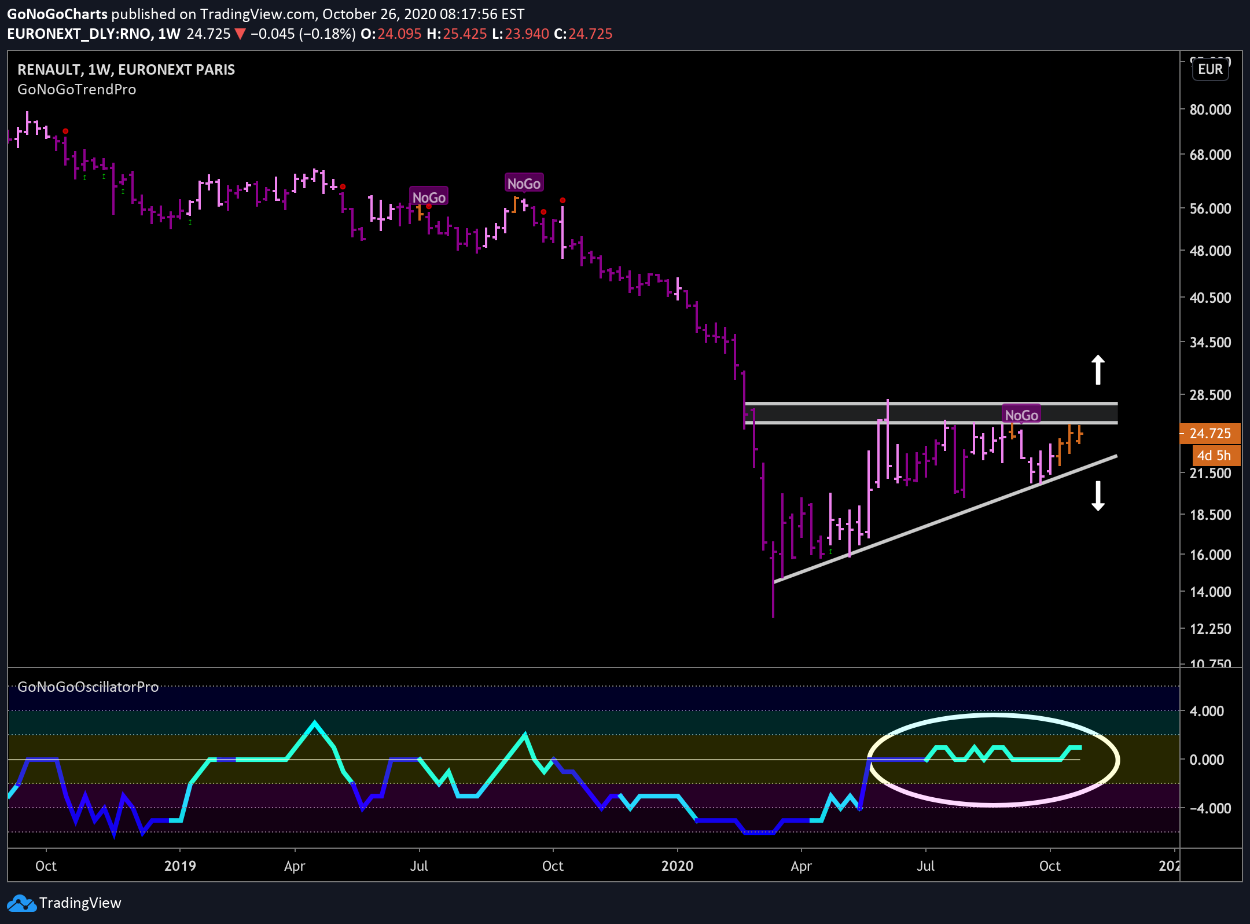This screenshot has height=924, width=1250.
Task: Click the 2020 time axis label
Action: click(677, 866)
